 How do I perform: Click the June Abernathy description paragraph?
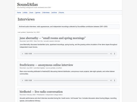click(x=68, y=46)
